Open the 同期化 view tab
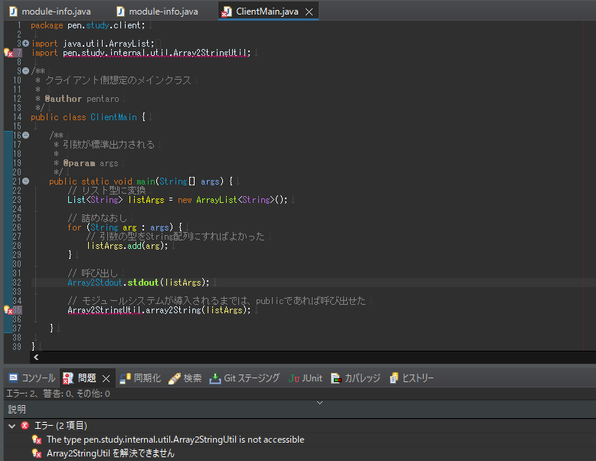Screen dimensions: 596x461 (x=140, y=378)
